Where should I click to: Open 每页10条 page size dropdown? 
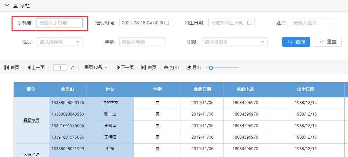pos(96,67)
